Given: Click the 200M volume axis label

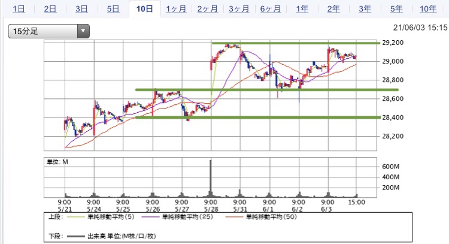Looking at the screenshot, I should coord(390,188).
